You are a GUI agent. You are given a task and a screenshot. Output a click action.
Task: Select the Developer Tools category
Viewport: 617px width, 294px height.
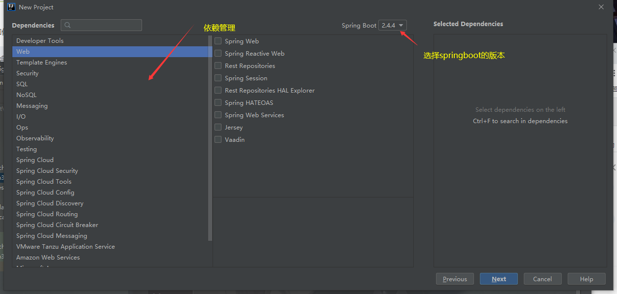110,41
